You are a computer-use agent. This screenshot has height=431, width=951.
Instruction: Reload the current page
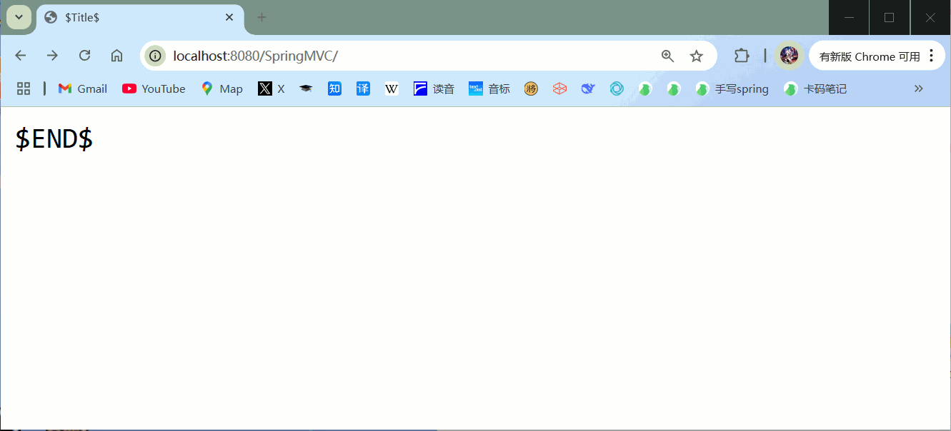pyautogui.click(x=84, y=56)
